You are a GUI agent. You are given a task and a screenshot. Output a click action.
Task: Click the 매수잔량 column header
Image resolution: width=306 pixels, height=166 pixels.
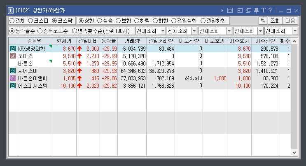pos(265,41)
